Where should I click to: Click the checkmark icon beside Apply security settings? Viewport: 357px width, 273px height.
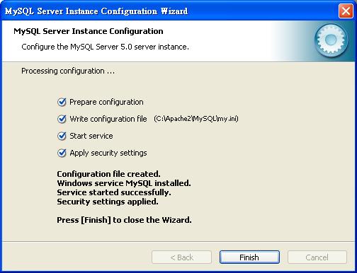pyautogui.click(x=62, y=153)
